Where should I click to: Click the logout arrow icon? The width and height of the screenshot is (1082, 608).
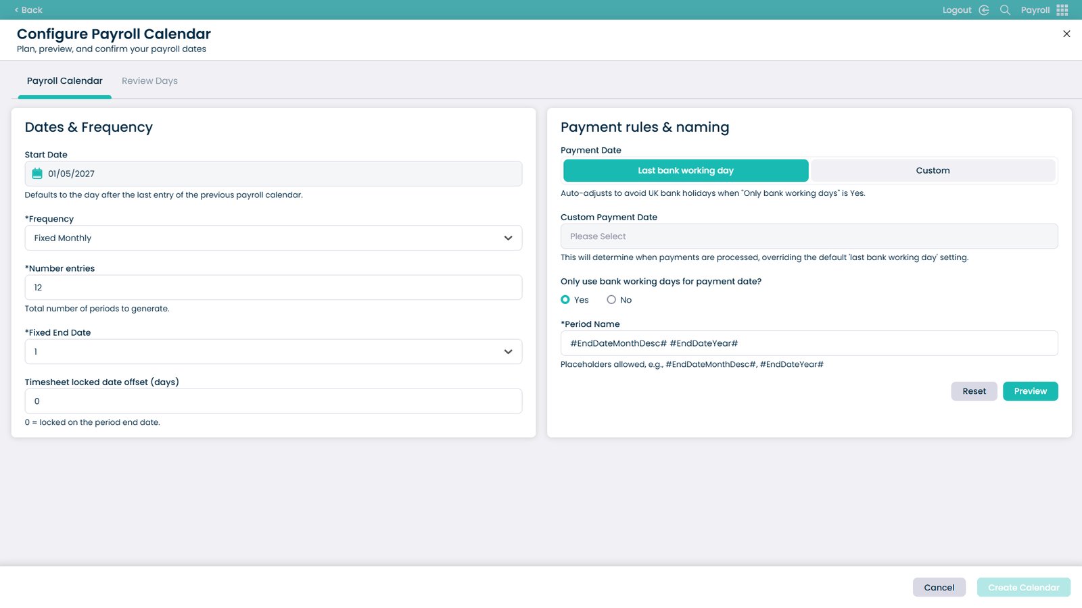coord(984,10)
